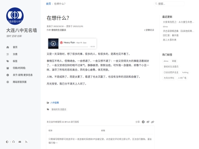Viewport: 199px width, 149px height.
Task: Open recent post 高三大事年表
Action: click(x=170, y=40)
